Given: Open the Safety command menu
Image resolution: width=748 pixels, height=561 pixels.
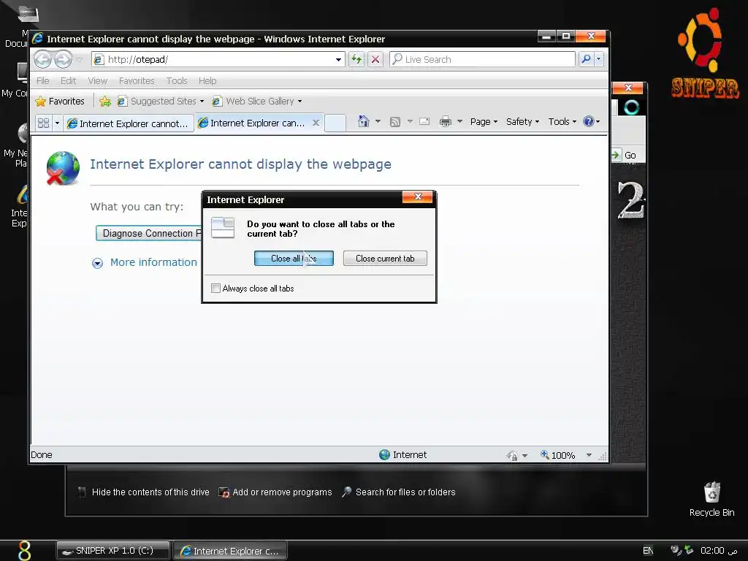Looking at the screenshot, I should click(x=522, y=122).
